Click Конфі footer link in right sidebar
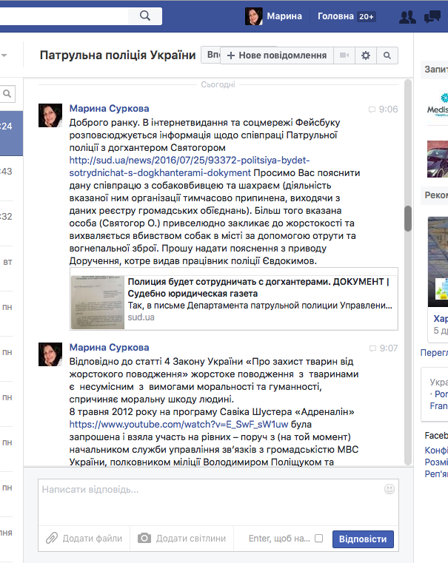The image size is (448, 563). pos(436,451)
